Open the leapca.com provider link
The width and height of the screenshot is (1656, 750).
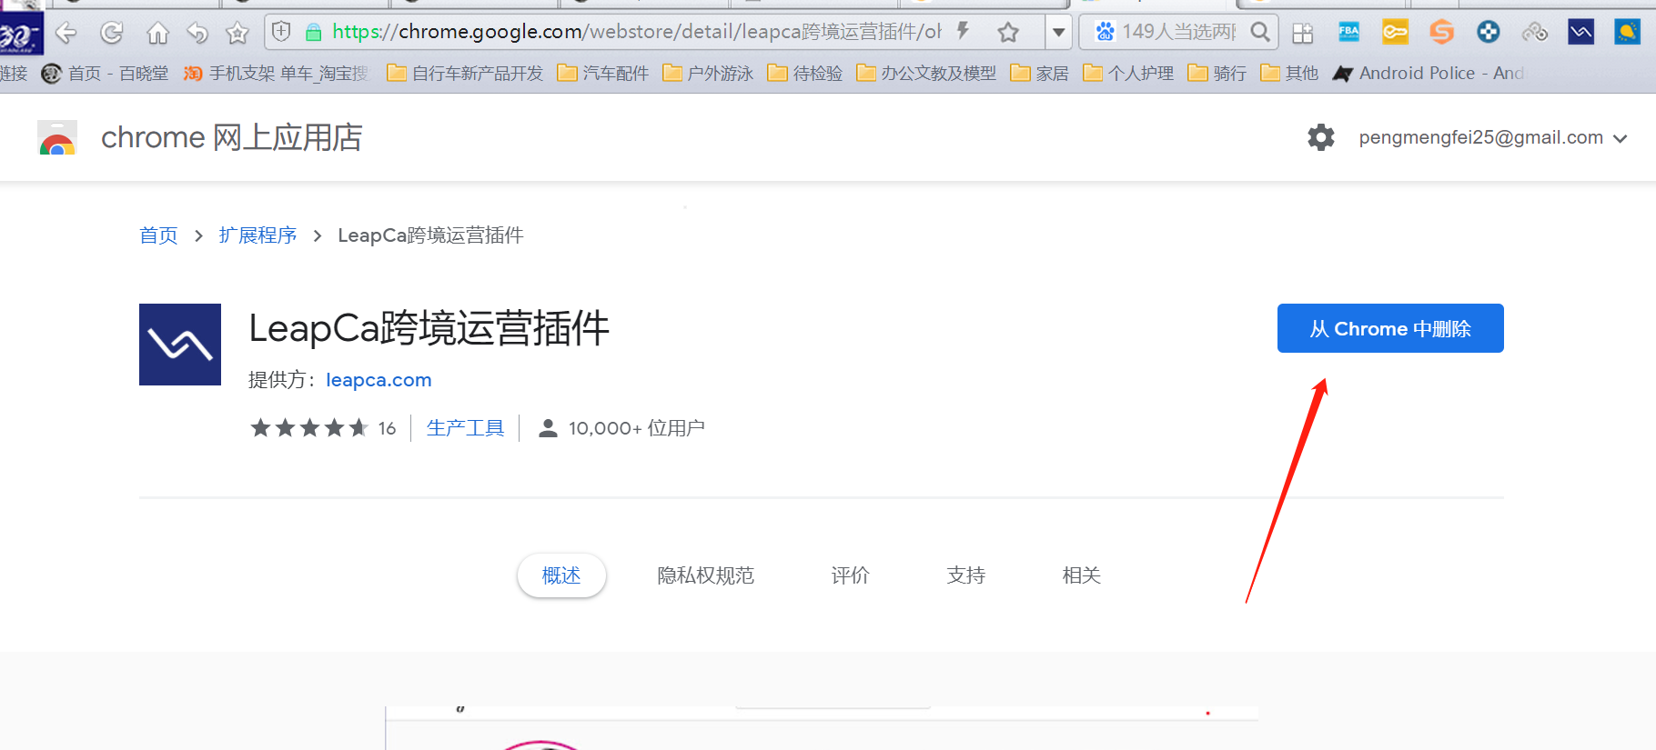point(379,380)
